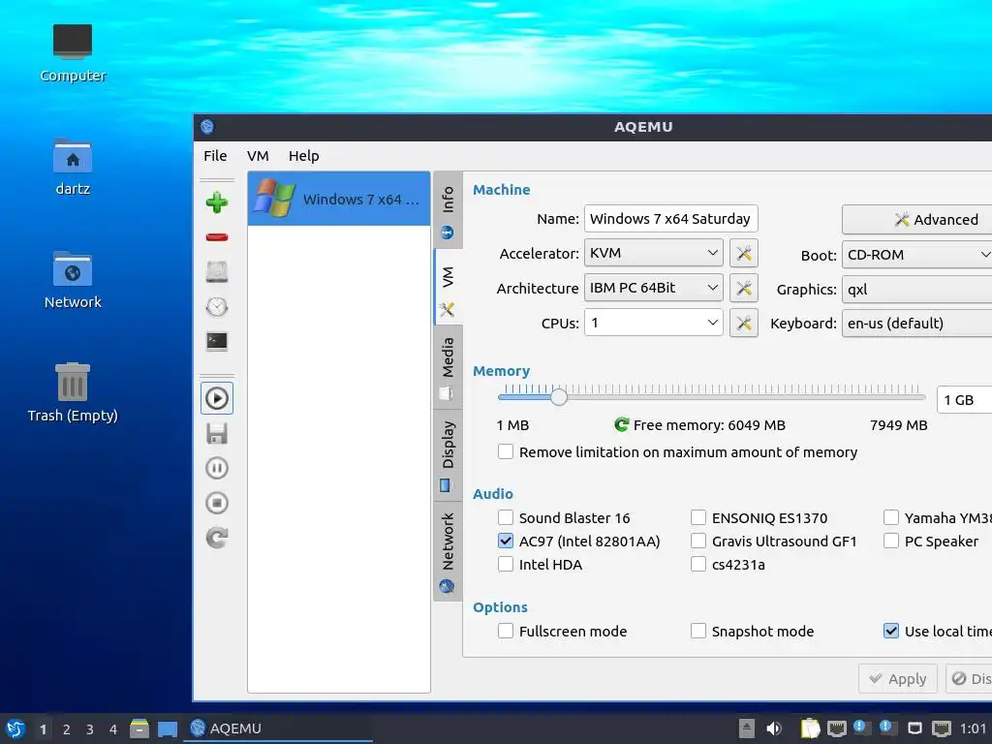Click the clock in the taskbar
992x744 pixels.
click(x=974, y=728)
